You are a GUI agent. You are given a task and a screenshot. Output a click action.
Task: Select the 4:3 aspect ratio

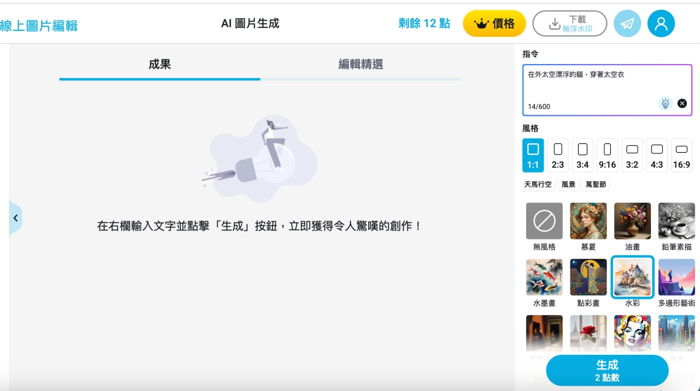[x=657, y=156]
